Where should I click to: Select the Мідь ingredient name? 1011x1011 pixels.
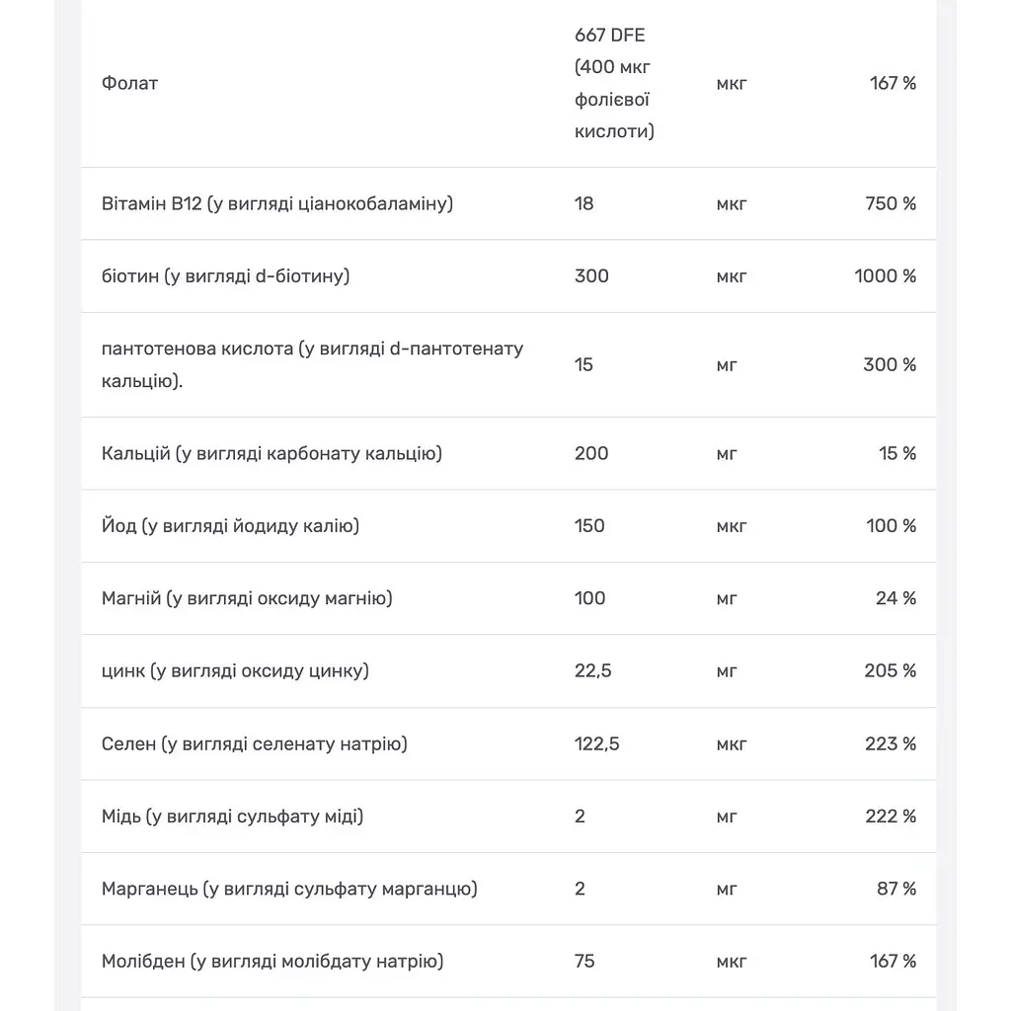[232, 817]
